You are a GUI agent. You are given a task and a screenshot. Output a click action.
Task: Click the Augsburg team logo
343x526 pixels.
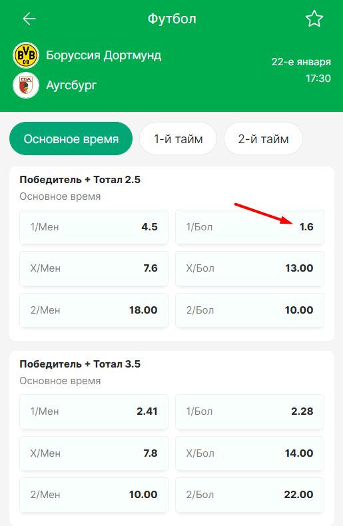[x=26, y=85]
